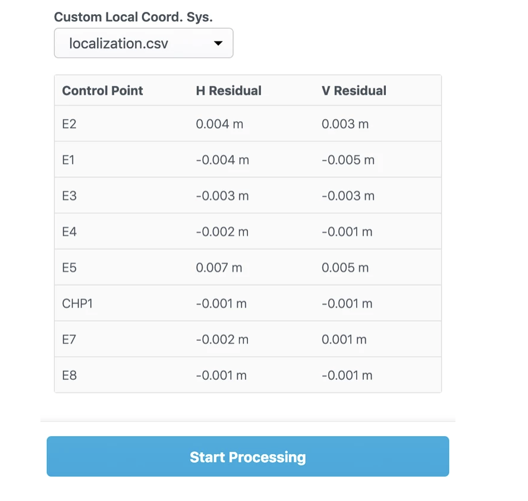Click the Custom Local Coord. Sys. label
528x501 pixels.
(x=133, y=17)
